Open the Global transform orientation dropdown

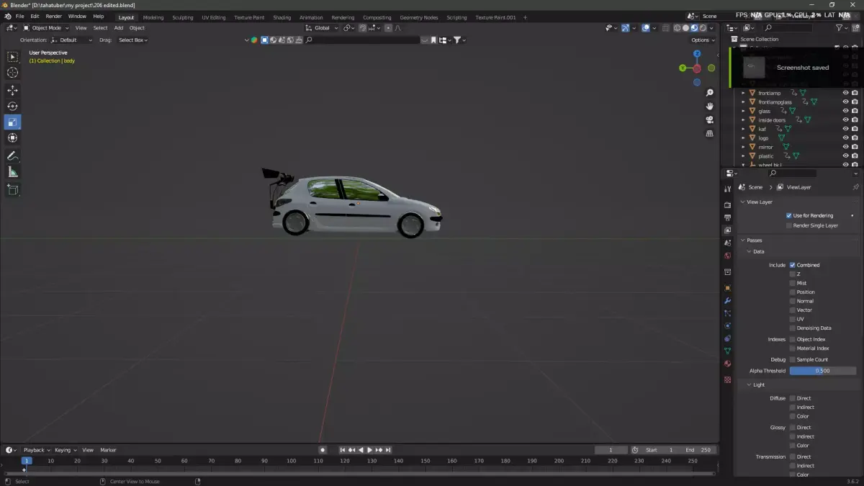321,28
